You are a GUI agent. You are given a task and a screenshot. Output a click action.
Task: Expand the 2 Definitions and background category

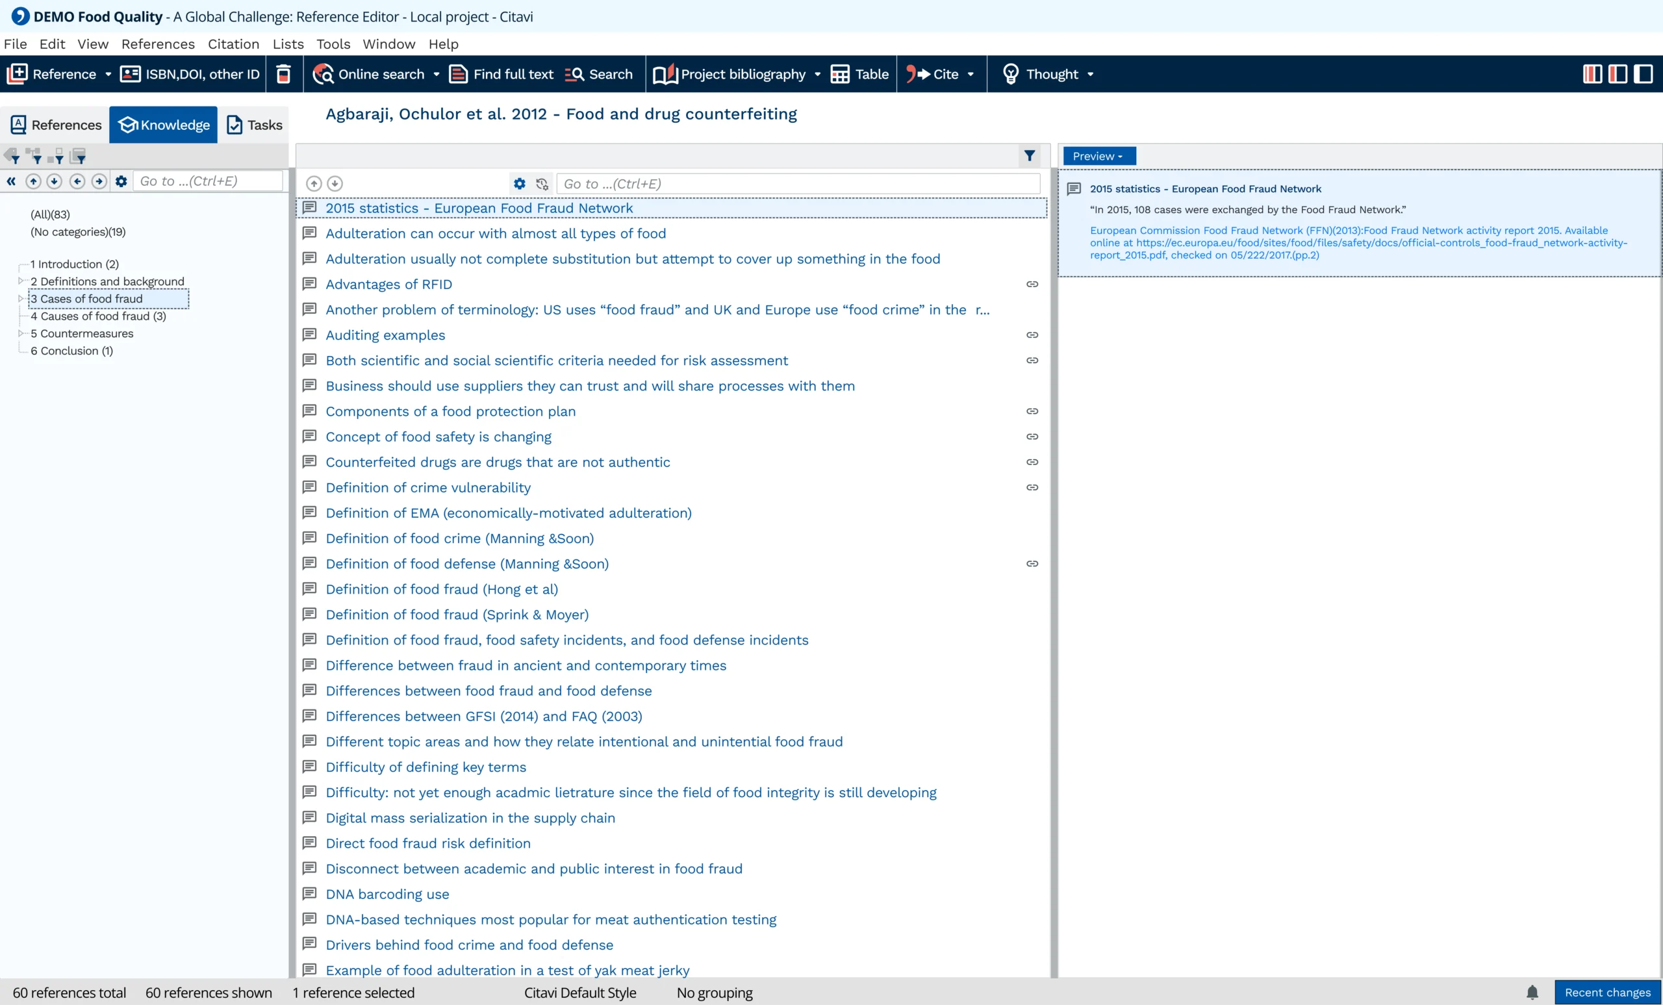(x=20, y=281)
